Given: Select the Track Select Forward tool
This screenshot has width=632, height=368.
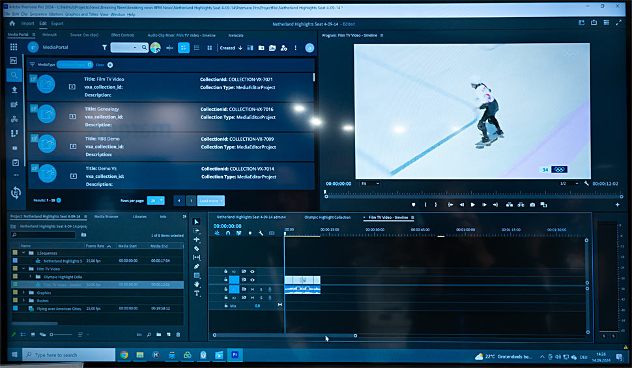Looking at the screenshot, I should [196, 231].
